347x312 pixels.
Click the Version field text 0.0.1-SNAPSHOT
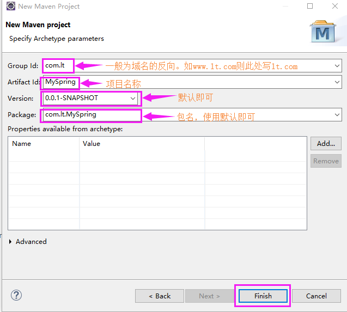click(x=71, y=98)
